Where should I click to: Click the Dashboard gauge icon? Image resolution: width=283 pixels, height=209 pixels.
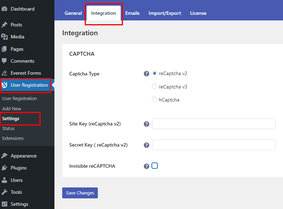point(5,9)
